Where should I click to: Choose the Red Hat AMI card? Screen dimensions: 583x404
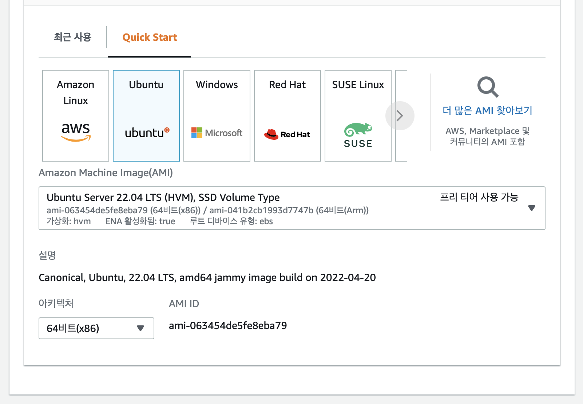pos(287,116)
